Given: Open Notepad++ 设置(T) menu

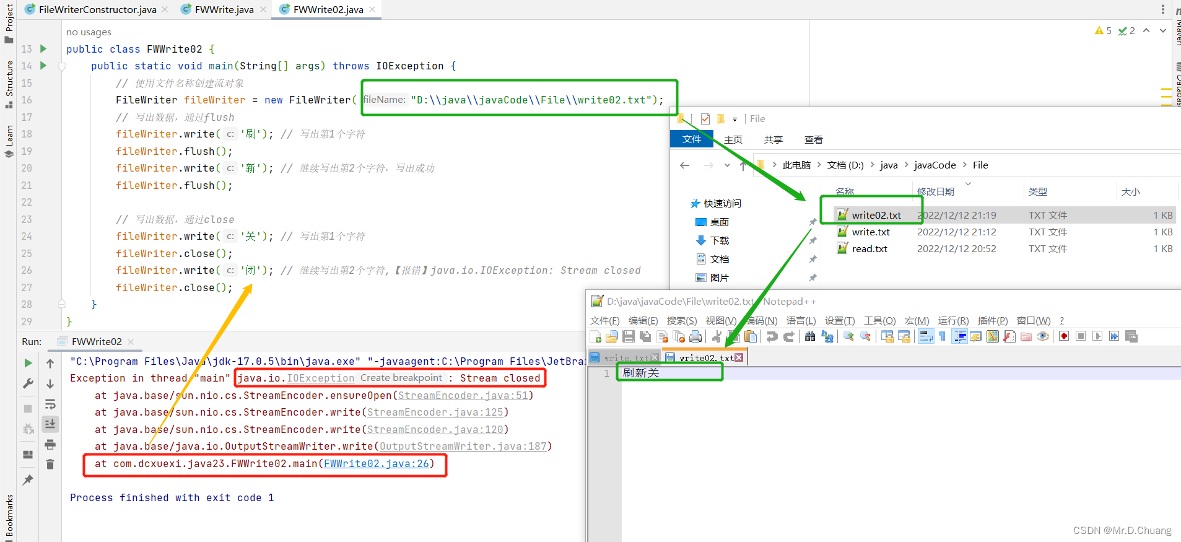Looking at the screenshot, I should point(839,320).
